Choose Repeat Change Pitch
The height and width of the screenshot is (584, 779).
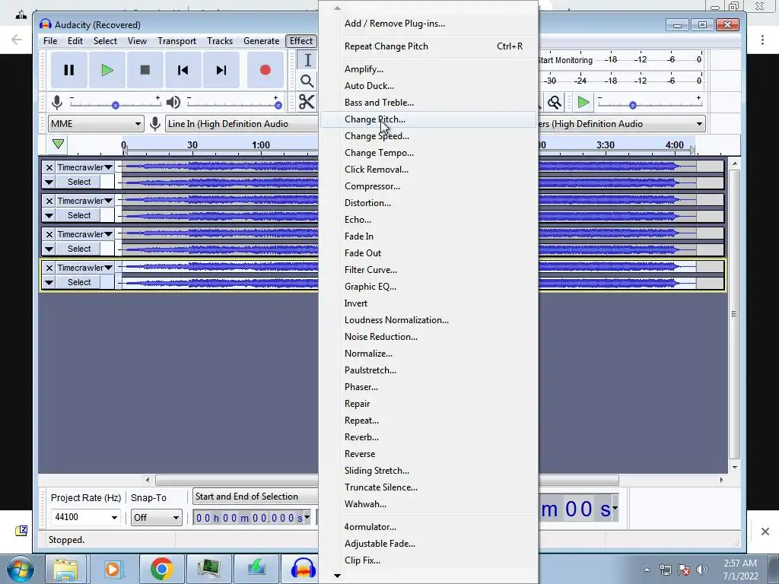[x=429, y=46]
